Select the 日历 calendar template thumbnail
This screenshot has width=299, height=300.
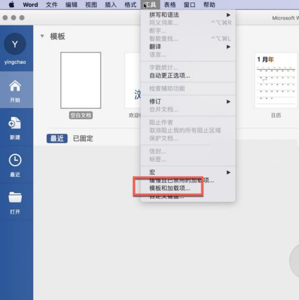pyautogui.click(x=276, y=80)
